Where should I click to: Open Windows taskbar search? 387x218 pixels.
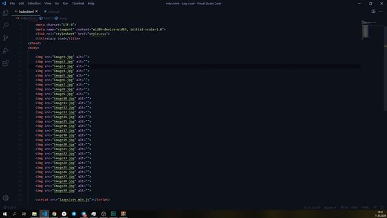pos(15,214)
